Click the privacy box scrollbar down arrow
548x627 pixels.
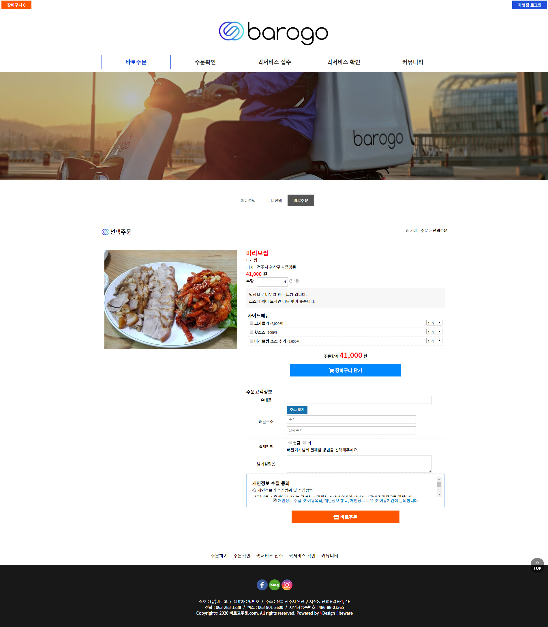pos(439,494)
